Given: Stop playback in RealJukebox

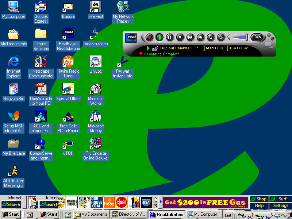Looking at the screenshot, I should tap(180, 37).
